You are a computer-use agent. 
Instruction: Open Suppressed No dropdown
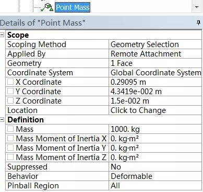pyautogui.click(x=155, y=167)
